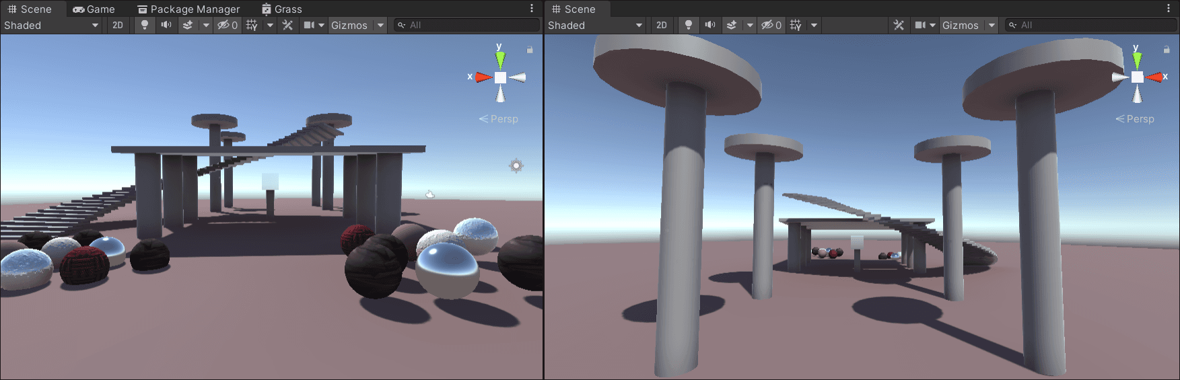This screenshot has height=380, width=1180.
Task: Switch to the Grass tab
Action: click(x=282, y=9)
